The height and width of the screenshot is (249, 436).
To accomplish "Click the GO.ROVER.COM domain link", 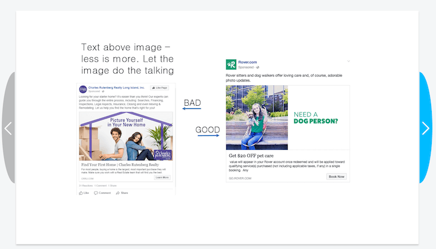I will [240, 177].
